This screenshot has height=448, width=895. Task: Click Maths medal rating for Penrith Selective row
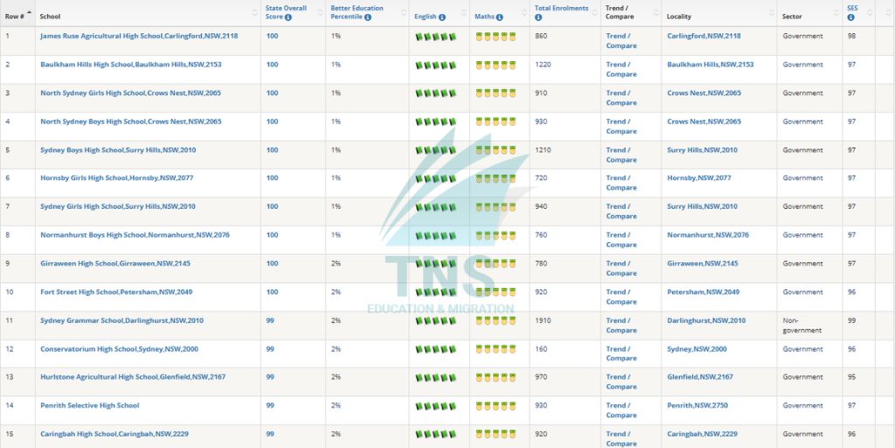click(x=496, y=406)
